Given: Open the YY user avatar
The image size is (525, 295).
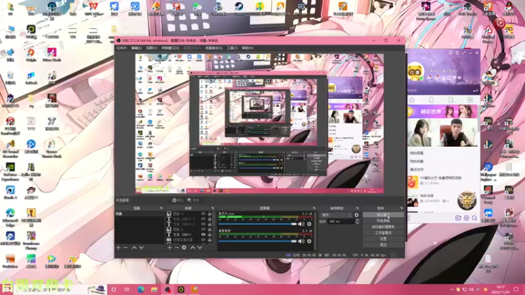Looking at the screenshot, I should point(415,71).
